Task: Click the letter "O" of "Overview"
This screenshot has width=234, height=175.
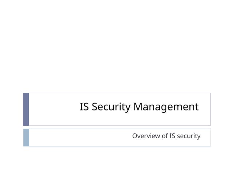Action: click(135, 136)
